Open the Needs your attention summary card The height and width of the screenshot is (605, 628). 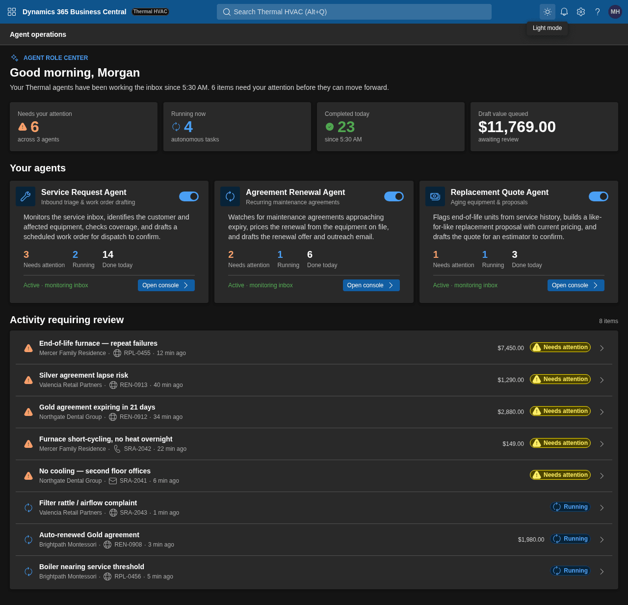tap(83, 127)
